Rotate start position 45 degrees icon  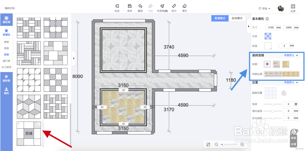[284, 93]
